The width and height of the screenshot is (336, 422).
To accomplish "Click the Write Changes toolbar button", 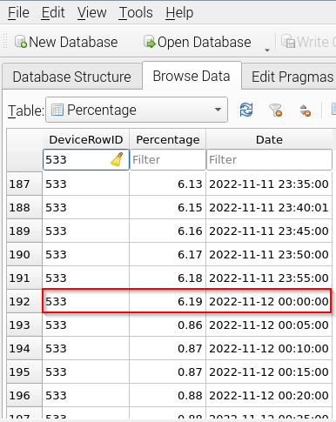I will point(308,42).
